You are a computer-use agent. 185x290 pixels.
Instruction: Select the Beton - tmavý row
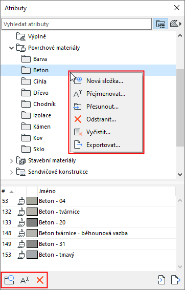click(x=88, y=255)
